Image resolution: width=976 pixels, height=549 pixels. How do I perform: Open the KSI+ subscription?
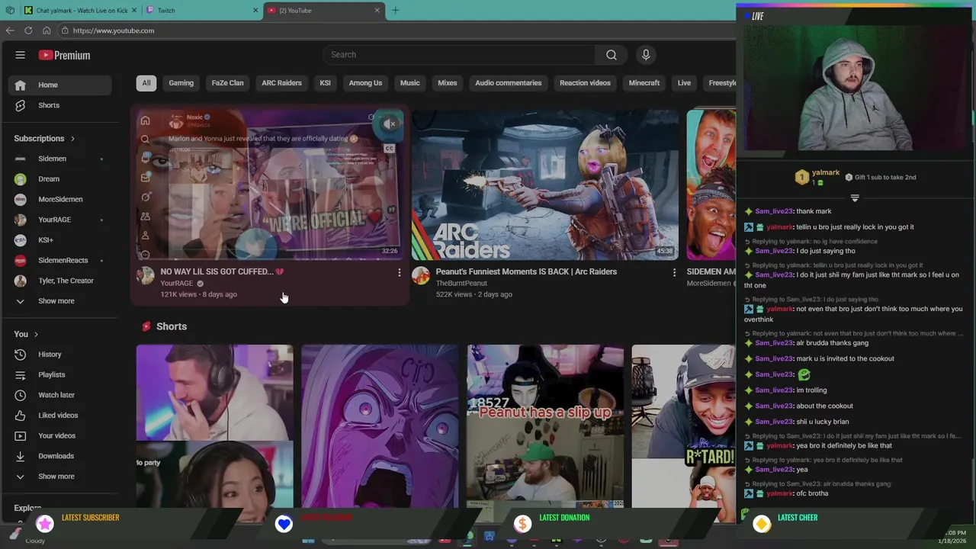(x=60, y=240)
